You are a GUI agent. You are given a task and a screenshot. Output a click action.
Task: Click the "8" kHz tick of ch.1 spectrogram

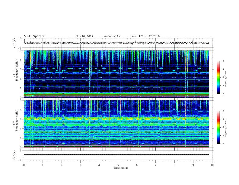(21, 60)
